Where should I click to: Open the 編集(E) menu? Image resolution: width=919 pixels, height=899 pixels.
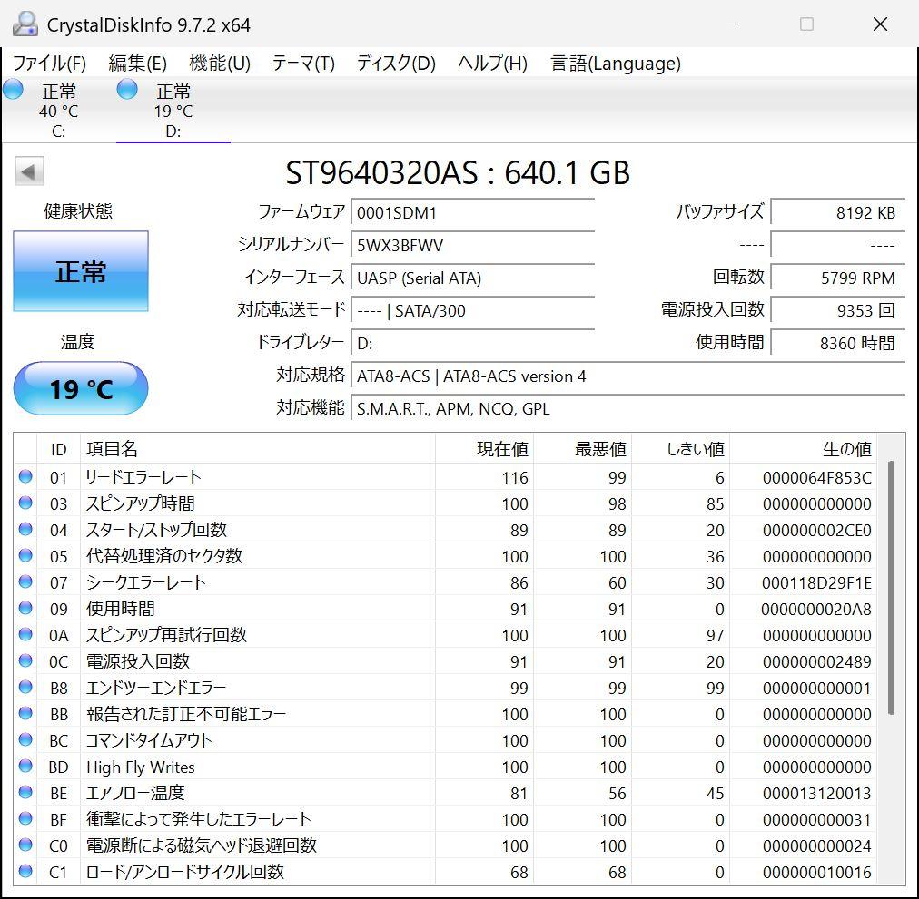(x=138, y=63)
